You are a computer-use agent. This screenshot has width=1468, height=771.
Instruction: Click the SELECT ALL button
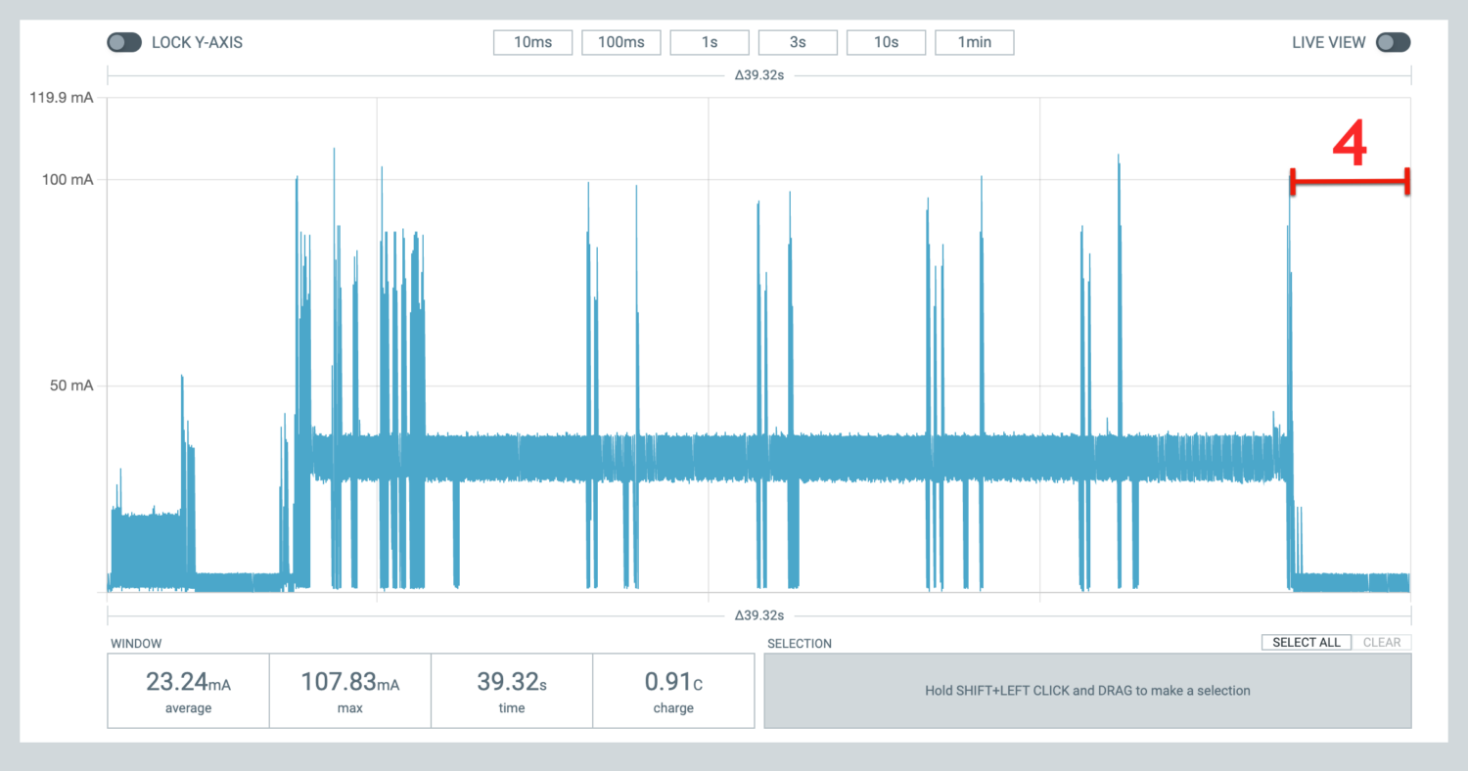1306,642
